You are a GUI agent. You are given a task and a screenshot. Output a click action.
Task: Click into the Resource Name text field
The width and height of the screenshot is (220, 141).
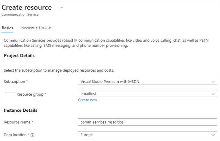tap(147, 122)
